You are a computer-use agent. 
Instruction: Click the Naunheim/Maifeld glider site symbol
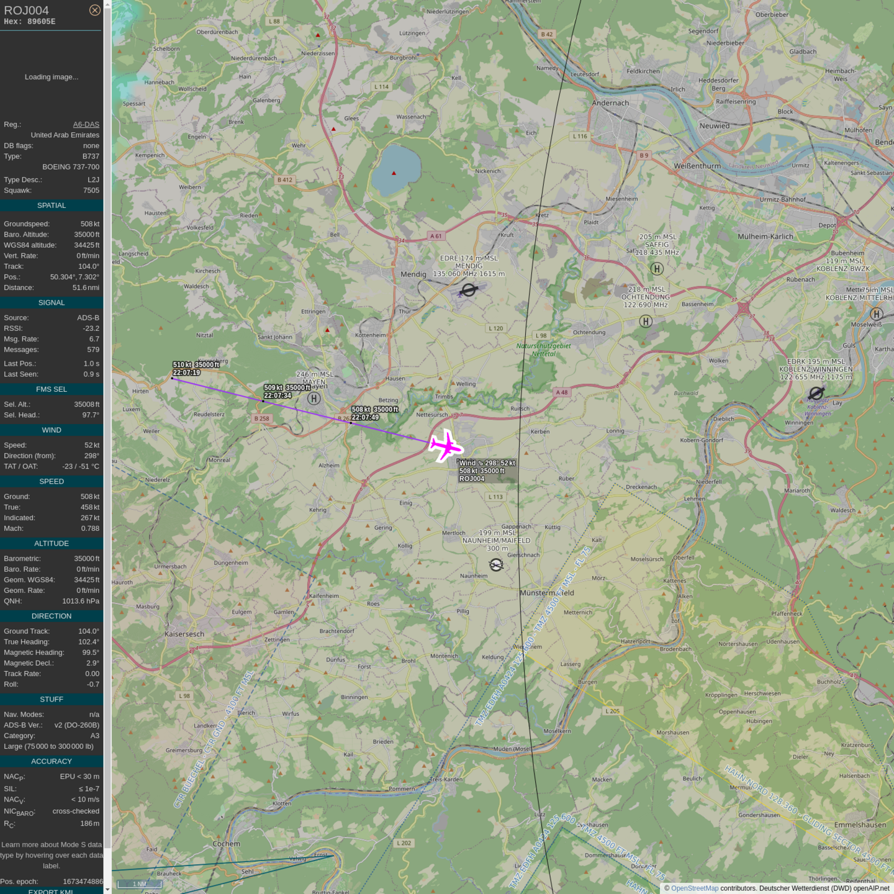(x=496, y=565)
